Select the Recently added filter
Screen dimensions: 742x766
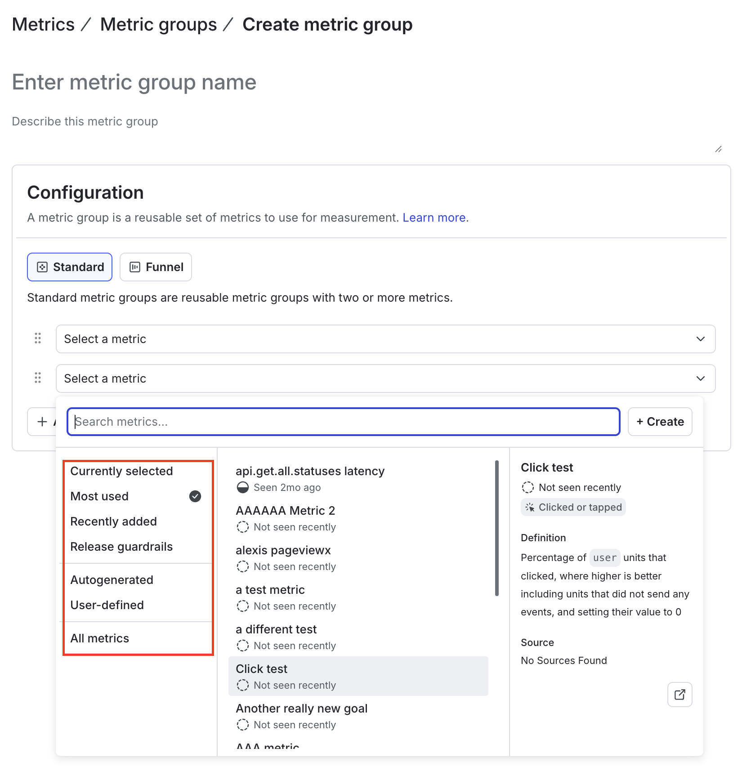pyautogui.click(x=113, y=521)
